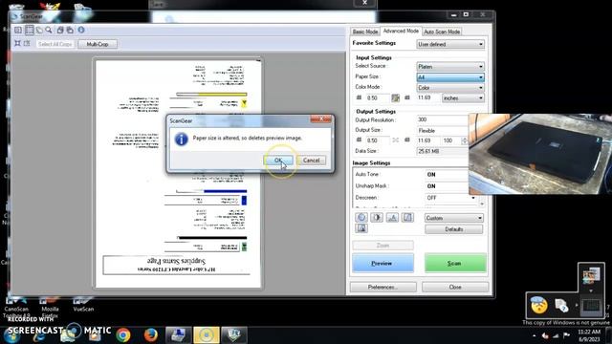Image resolution: width=612 pixels, height=344 pixels.
Task: Switch to the Auto Scan Mode tab
Action: pyautogui.click(x=442, y=32)
